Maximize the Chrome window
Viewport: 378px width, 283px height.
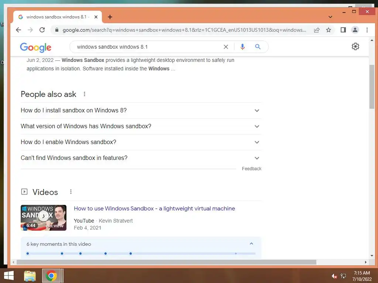pyautogui.click(x=354, y=11)
